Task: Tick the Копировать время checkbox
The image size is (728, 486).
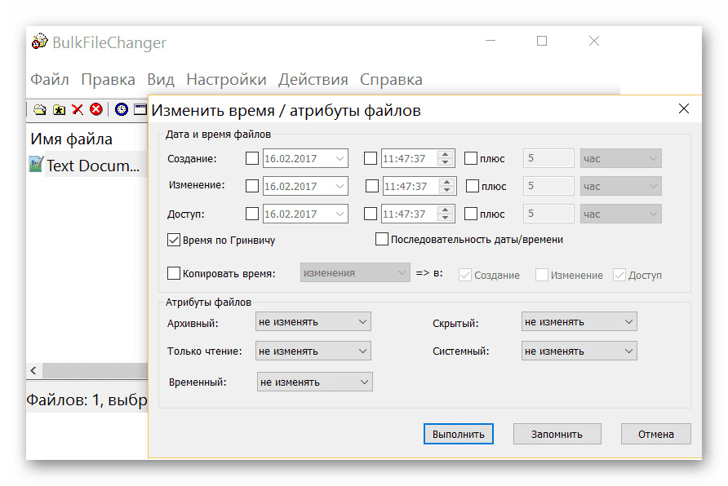Action: pyautogui.click(x=174, y=273)
